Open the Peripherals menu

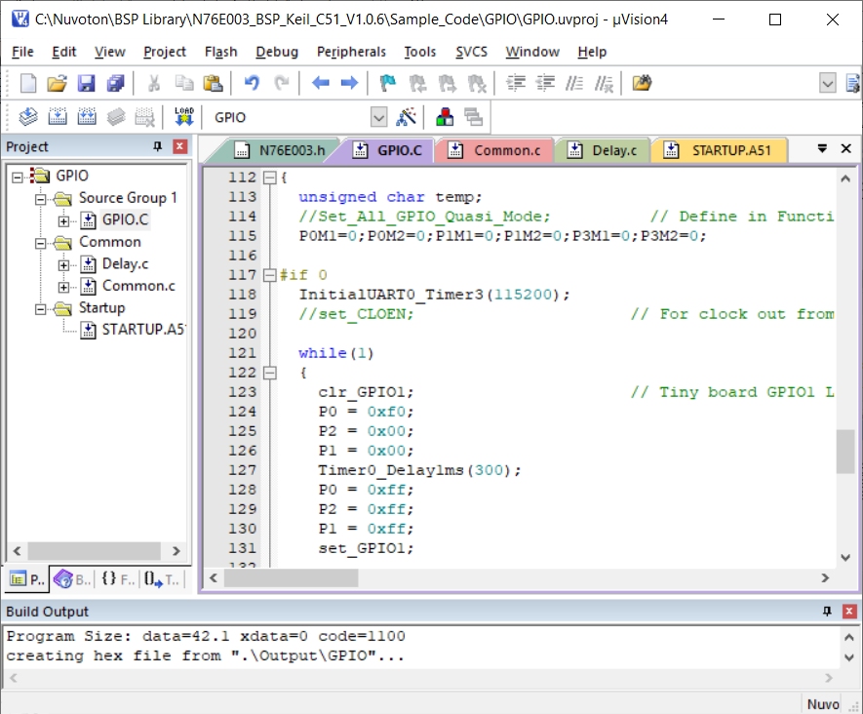coord(351,52)
